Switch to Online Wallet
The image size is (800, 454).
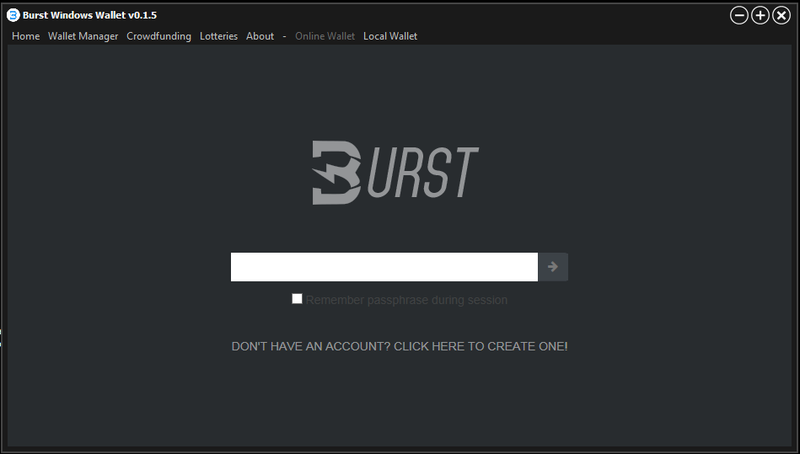pyautogui.click(x=325, y=36)
